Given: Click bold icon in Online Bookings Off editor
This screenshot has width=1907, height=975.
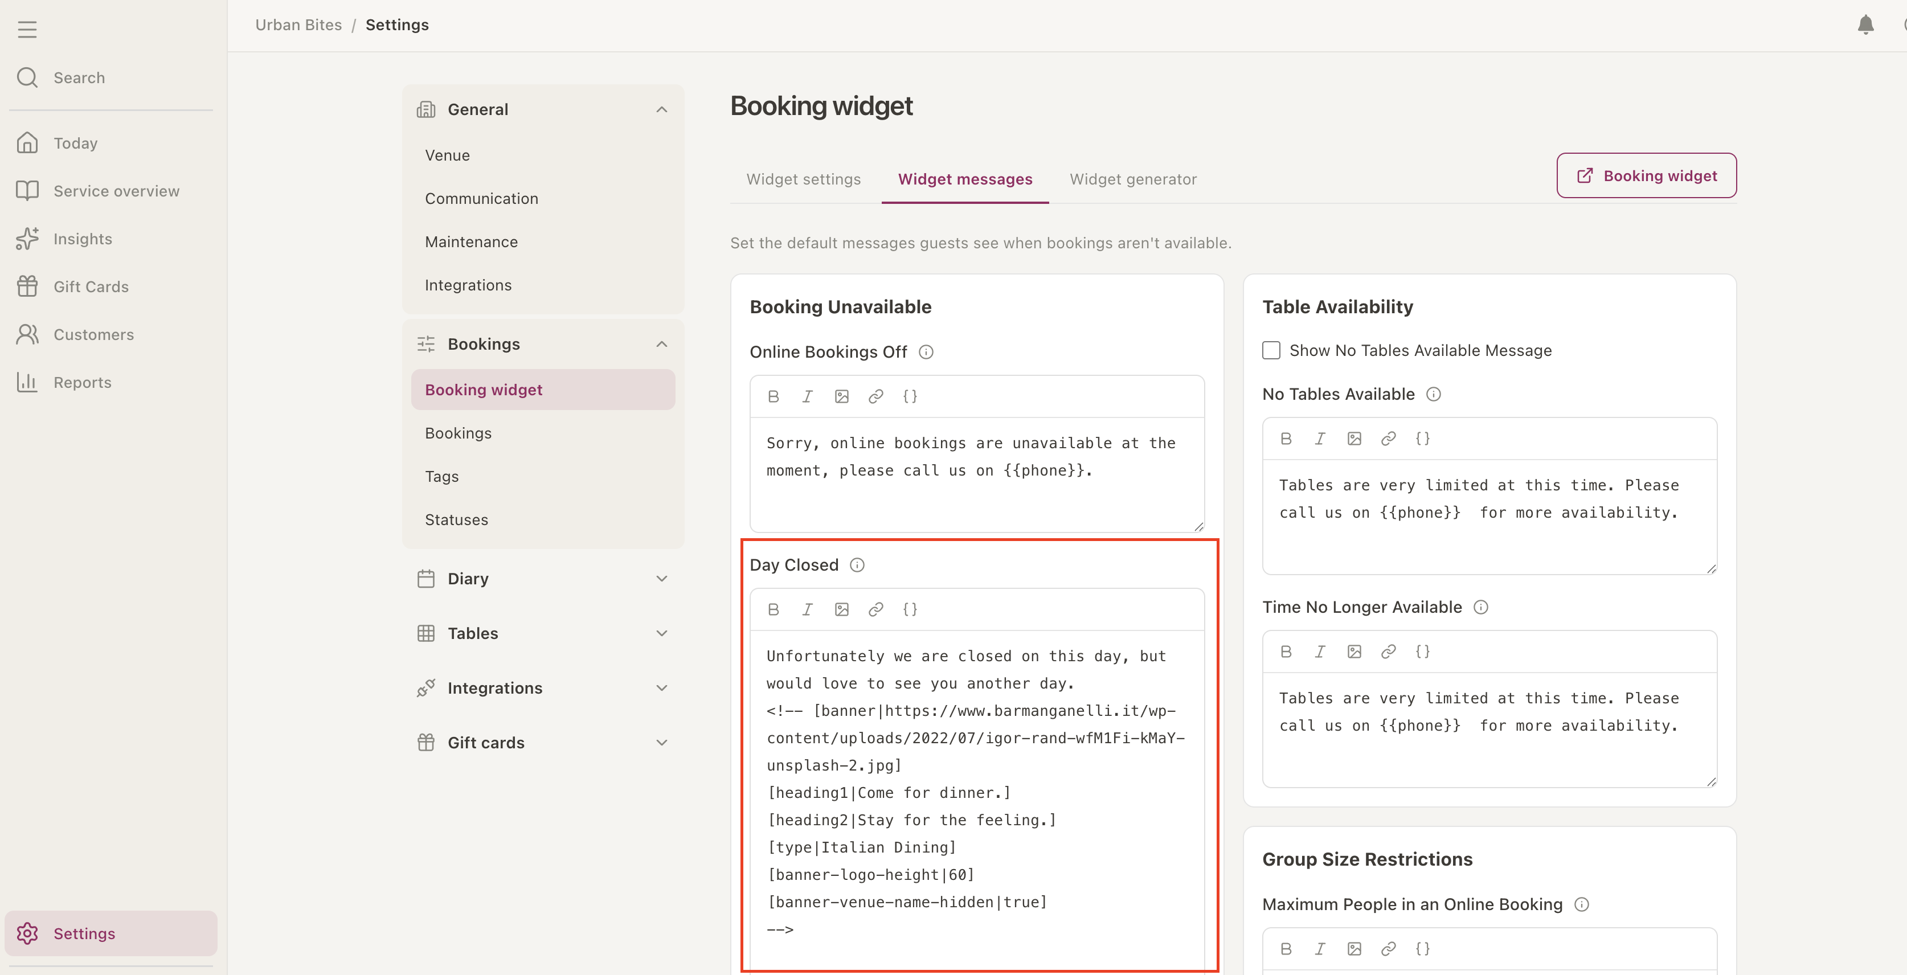Looking at the screenshot, I should [774, 397].
